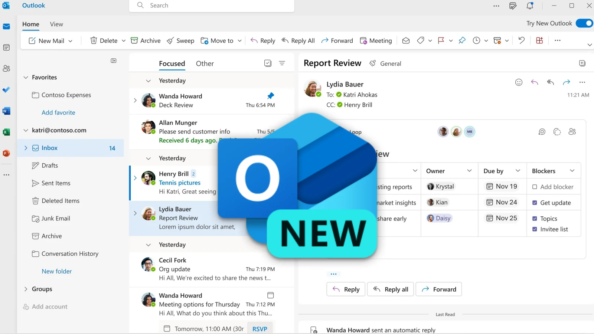594x334 pixels.
Task: Click the Sweep broom button
Action: (x=180, y=40)
